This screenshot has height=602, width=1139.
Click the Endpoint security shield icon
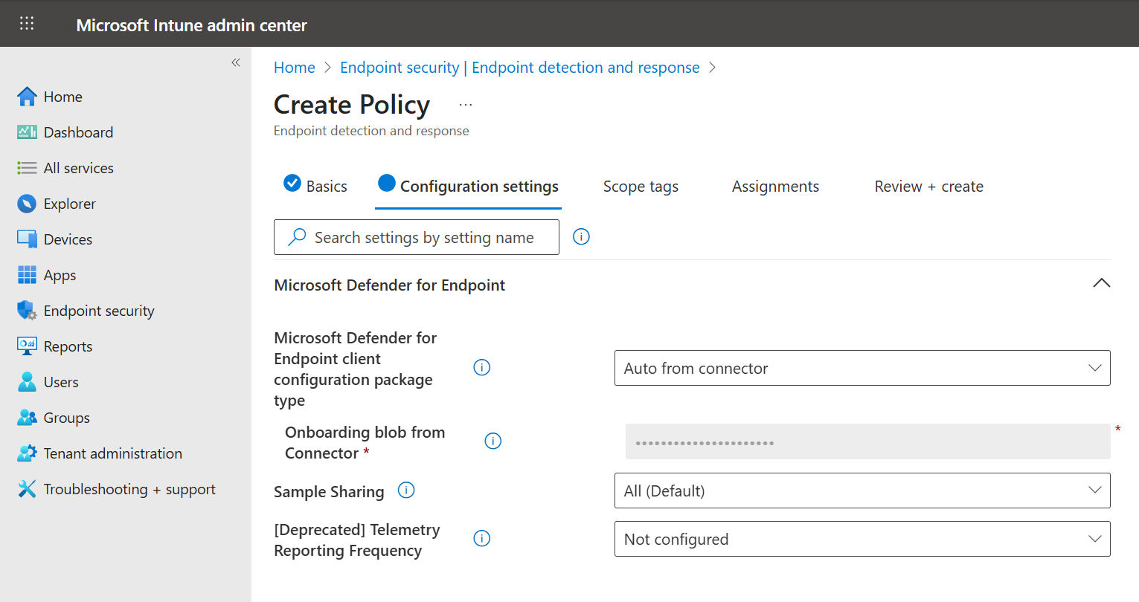point(27,311)
